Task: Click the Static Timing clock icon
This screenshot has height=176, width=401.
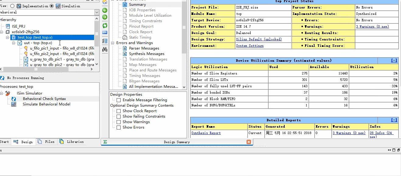Action: pos(125,37)
